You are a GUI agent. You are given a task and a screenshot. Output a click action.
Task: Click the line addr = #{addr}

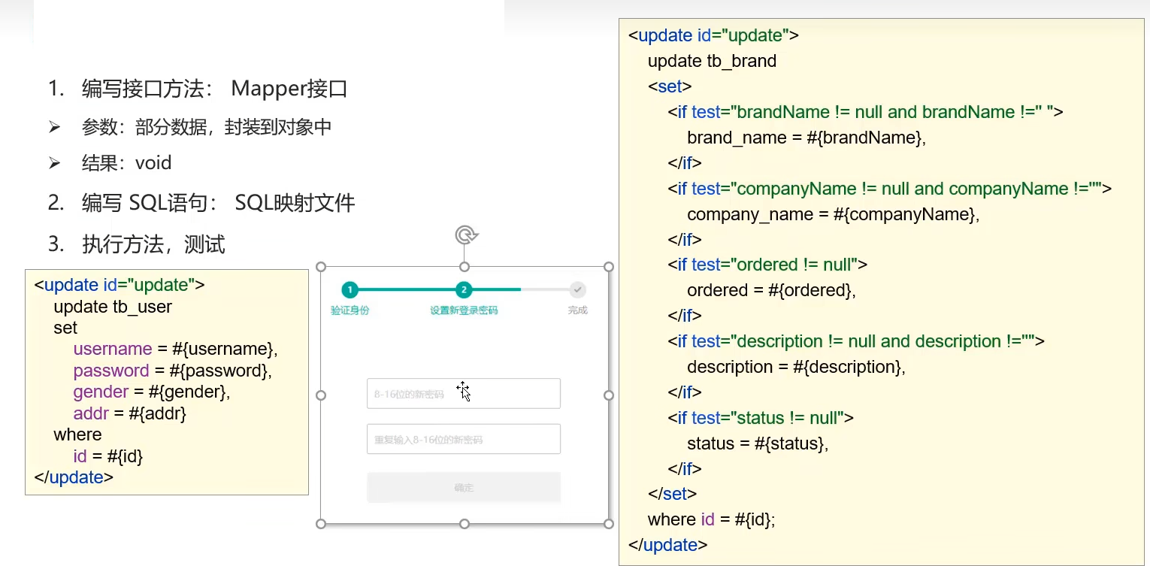129,413
